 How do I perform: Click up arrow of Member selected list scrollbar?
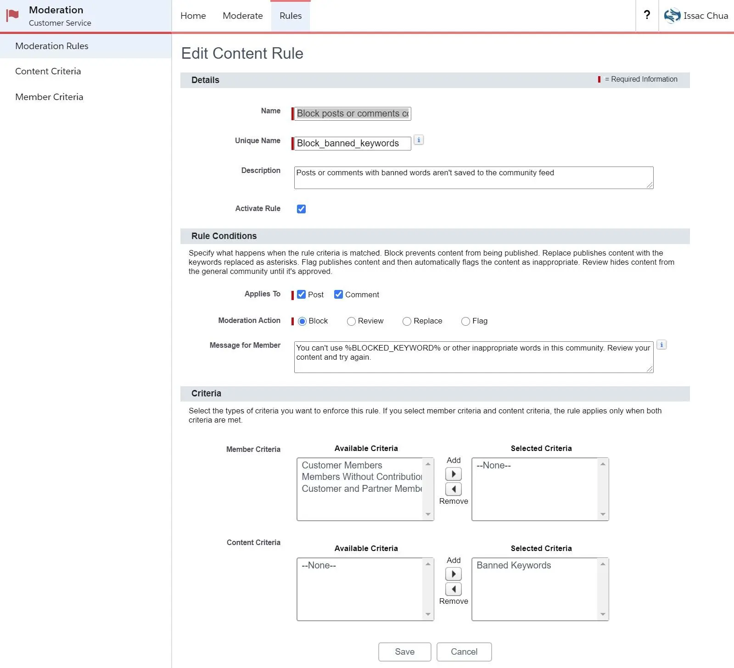tap(603, 464)
